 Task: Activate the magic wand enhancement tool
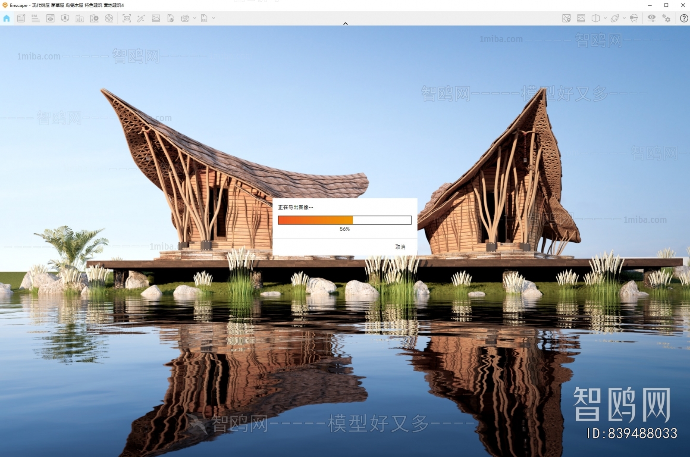(x=141, y=19)
